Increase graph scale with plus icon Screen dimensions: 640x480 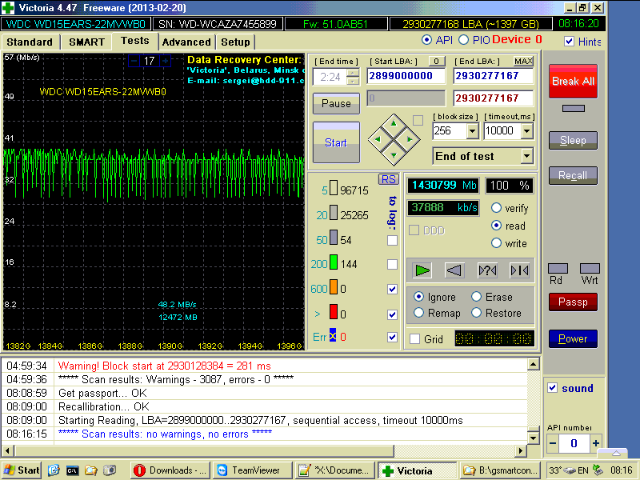[166, 61]
